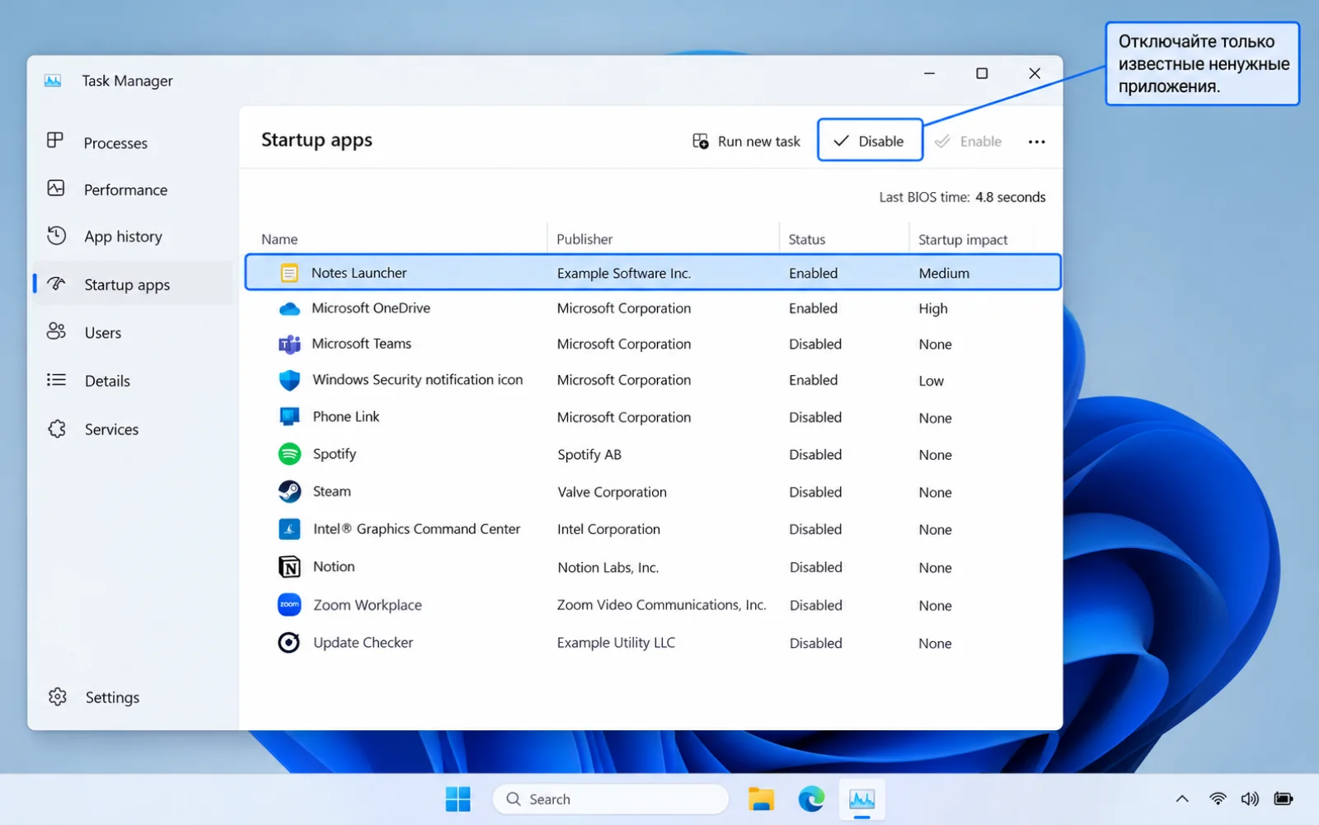Click the Zoom Workplace app icon

point(289,604)
